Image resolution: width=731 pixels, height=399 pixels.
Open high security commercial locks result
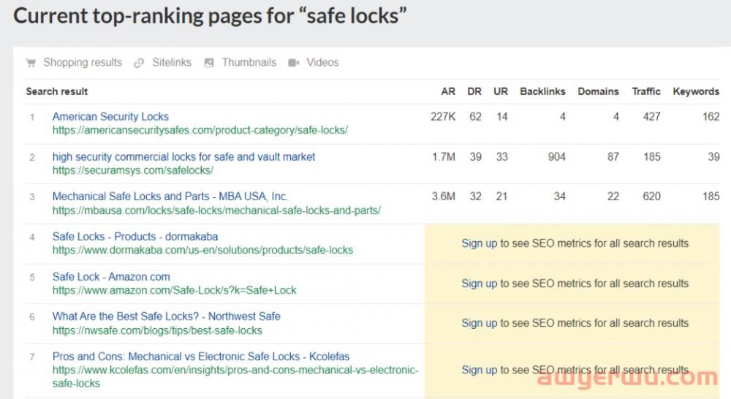pos(183,156)
